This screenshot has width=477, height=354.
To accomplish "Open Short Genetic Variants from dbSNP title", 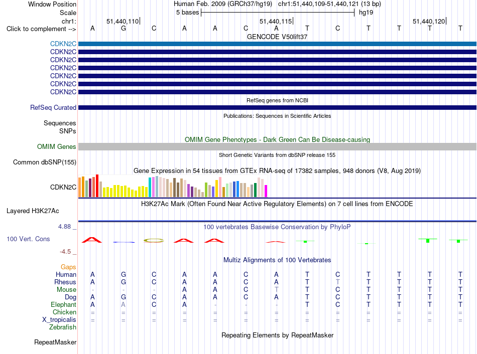I will click(277, 155).
